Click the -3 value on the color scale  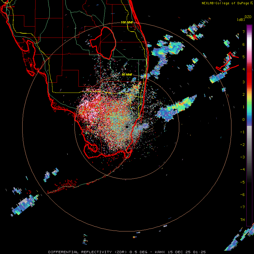point(242,157)
